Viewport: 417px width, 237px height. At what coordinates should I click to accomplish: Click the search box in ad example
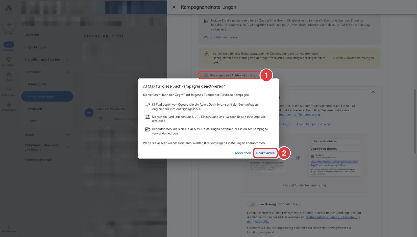(x=335, y=141)
